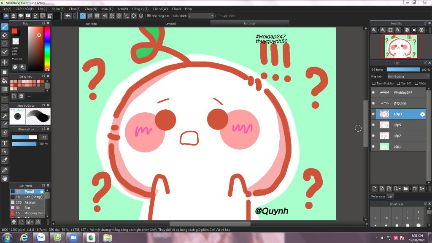Select the Gradient tool
The width and height of the screenshot is (432, 243).
[x=5, y=89]
